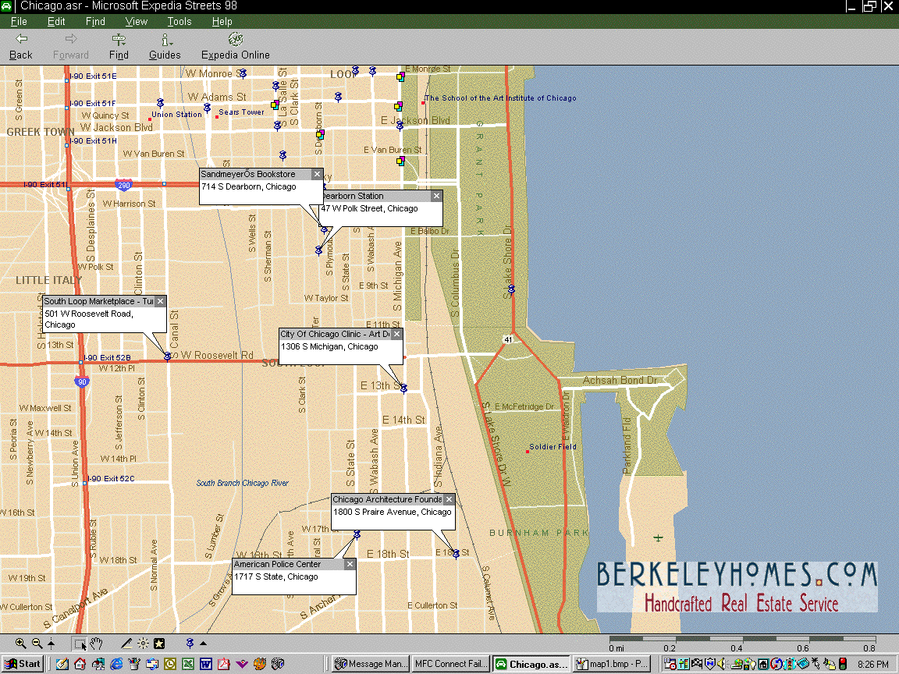Viewport: 899px width, 674px height.
Task: Click the Windows Start button
Action: coord(23,664)
